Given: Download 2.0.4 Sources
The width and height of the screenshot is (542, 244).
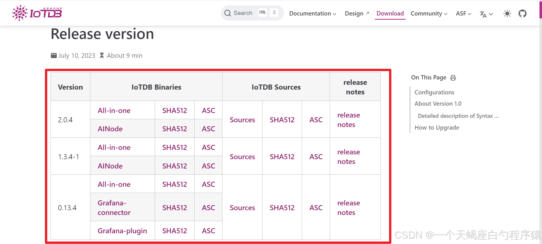Looking at the screenshot, I should (242, 120).
